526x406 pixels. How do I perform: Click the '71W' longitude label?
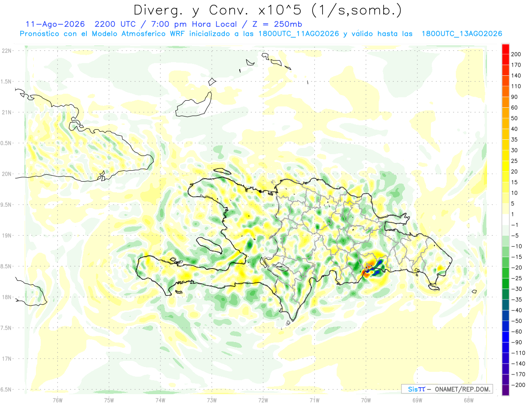tap(314, 400)
